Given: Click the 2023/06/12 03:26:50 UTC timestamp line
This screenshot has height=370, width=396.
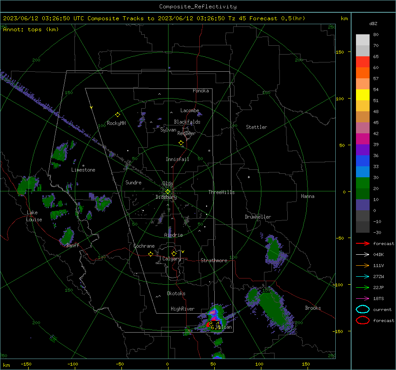Looking at the screenshot, I should pyautogui.click(x=154, y=18).
